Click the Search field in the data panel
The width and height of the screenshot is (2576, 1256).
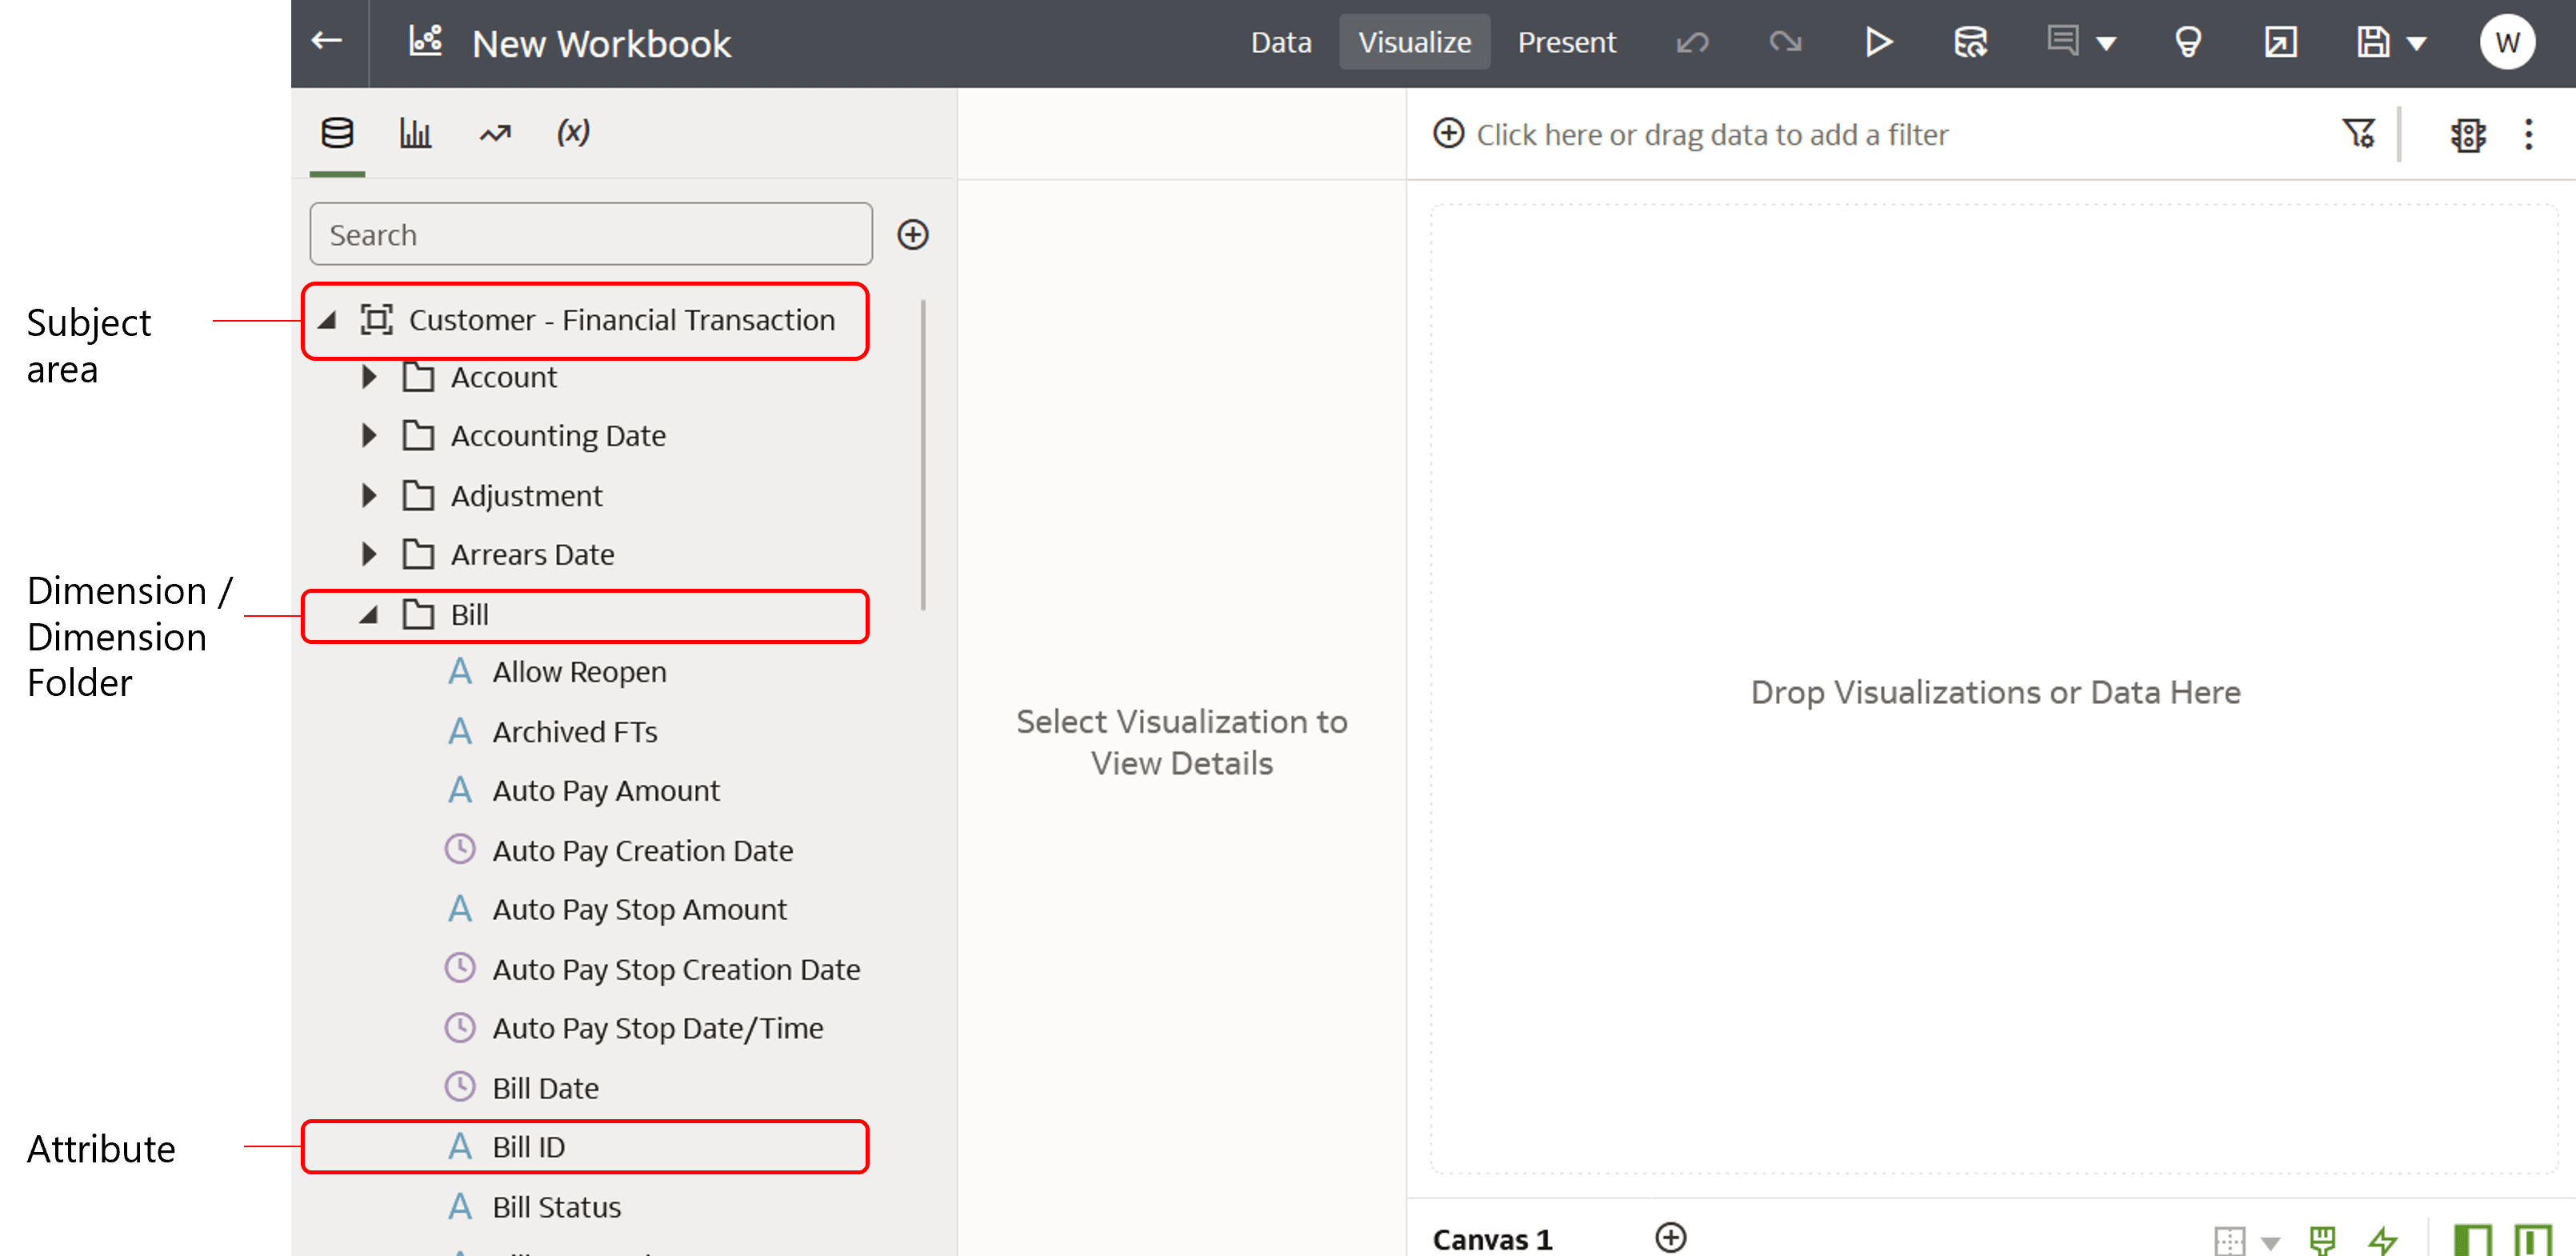coord(590,234)
